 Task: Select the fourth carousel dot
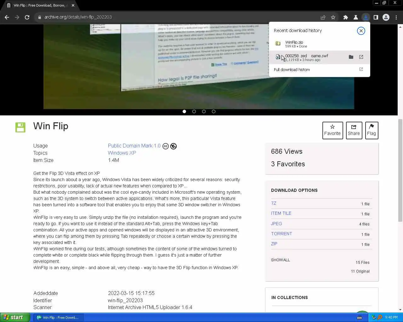tap(214, 111)
